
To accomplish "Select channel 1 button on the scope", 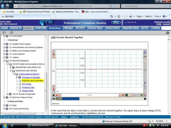I will tap(129, 95).
